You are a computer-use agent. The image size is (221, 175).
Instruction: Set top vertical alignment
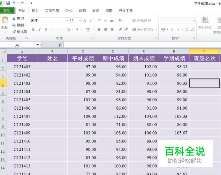pyautogui.click(x=99, y=20)
